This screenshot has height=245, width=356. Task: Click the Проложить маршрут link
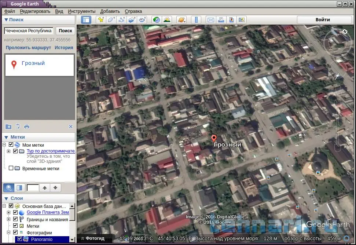[x=28, y=48]
